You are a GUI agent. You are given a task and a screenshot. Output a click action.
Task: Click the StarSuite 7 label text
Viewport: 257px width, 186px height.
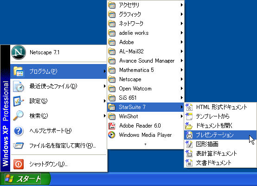132,107
